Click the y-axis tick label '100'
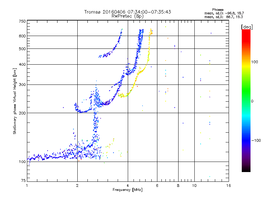This screenshot has height=202, width=269. (22, 162)
